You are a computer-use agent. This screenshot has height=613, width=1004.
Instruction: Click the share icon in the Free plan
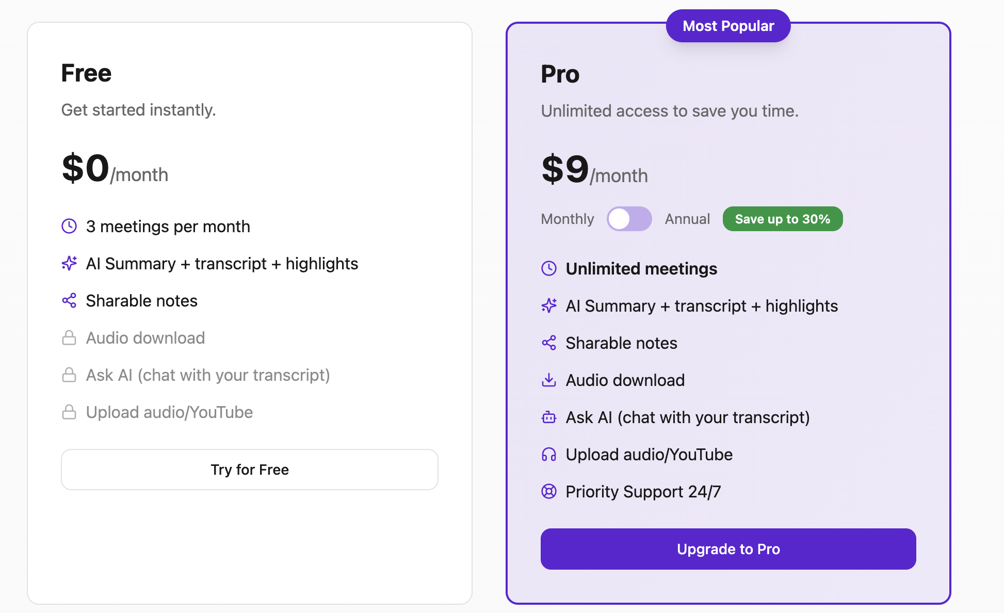(69, 300)
